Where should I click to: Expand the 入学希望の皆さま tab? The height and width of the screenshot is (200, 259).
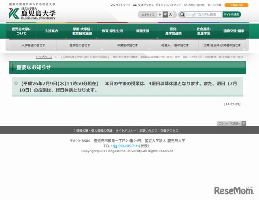(33, 45)
